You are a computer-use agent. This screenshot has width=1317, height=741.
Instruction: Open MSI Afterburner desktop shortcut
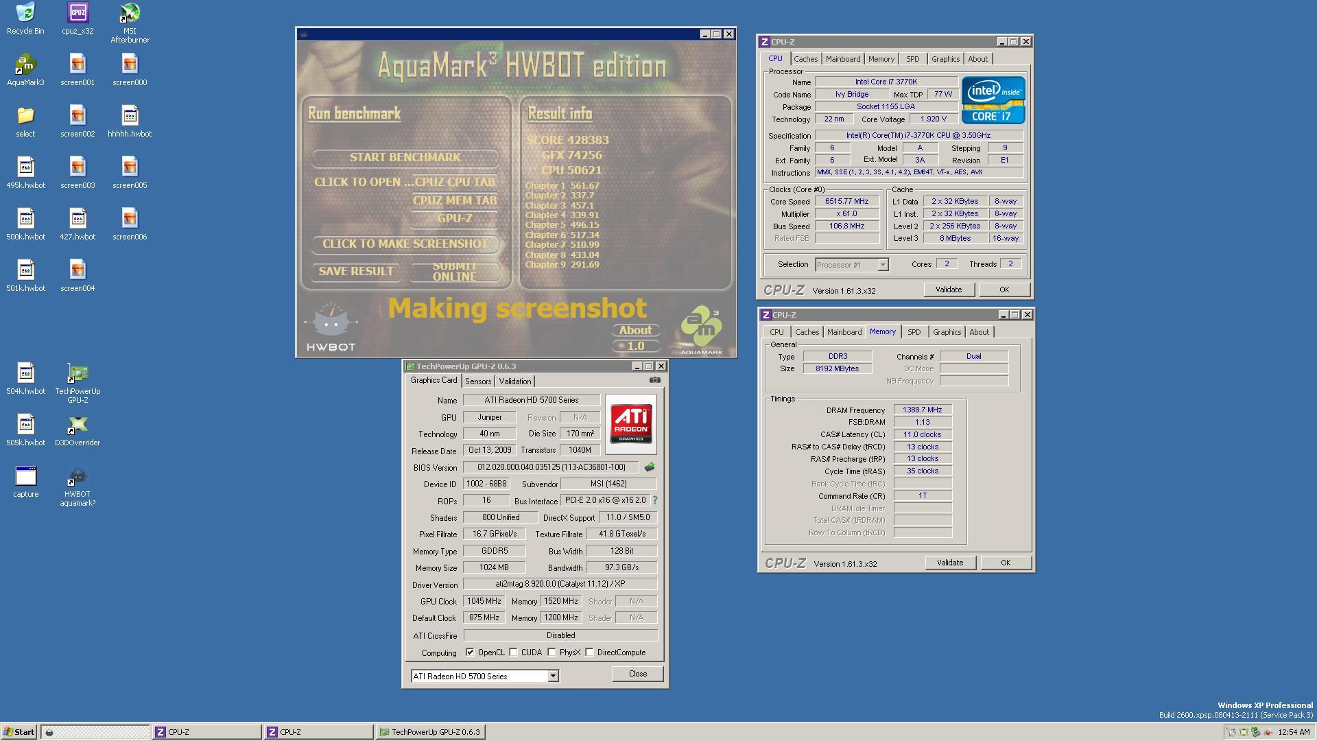[x=130, y=23]
